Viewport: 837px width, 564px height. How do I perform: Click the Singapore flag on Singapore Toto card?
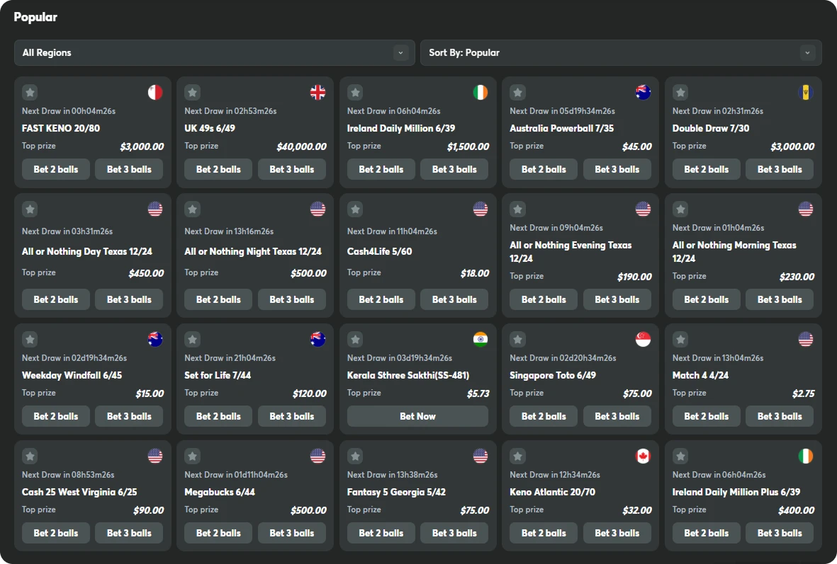click(643, 339)
